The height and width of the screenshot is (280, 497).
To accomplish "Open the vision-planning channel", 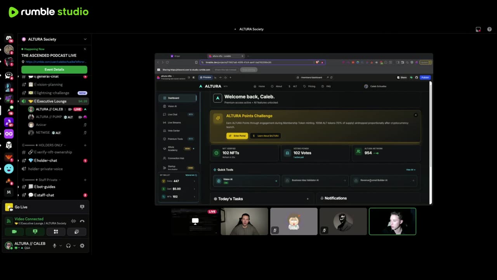I will click(54, 84).
